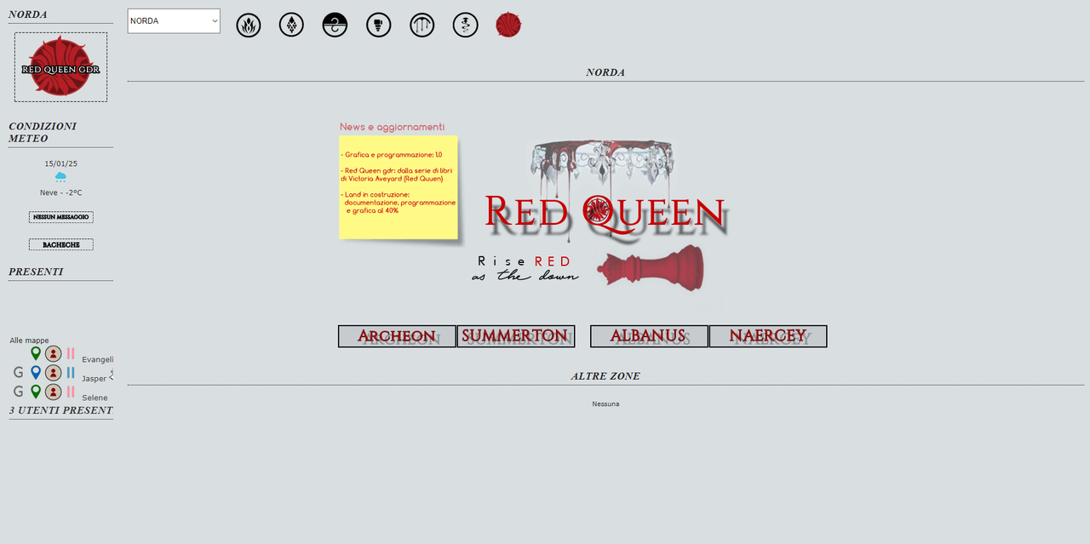Click the yellow News sticky note
Viewport: 1090px width, 544px height.
[x=399, y=187]
